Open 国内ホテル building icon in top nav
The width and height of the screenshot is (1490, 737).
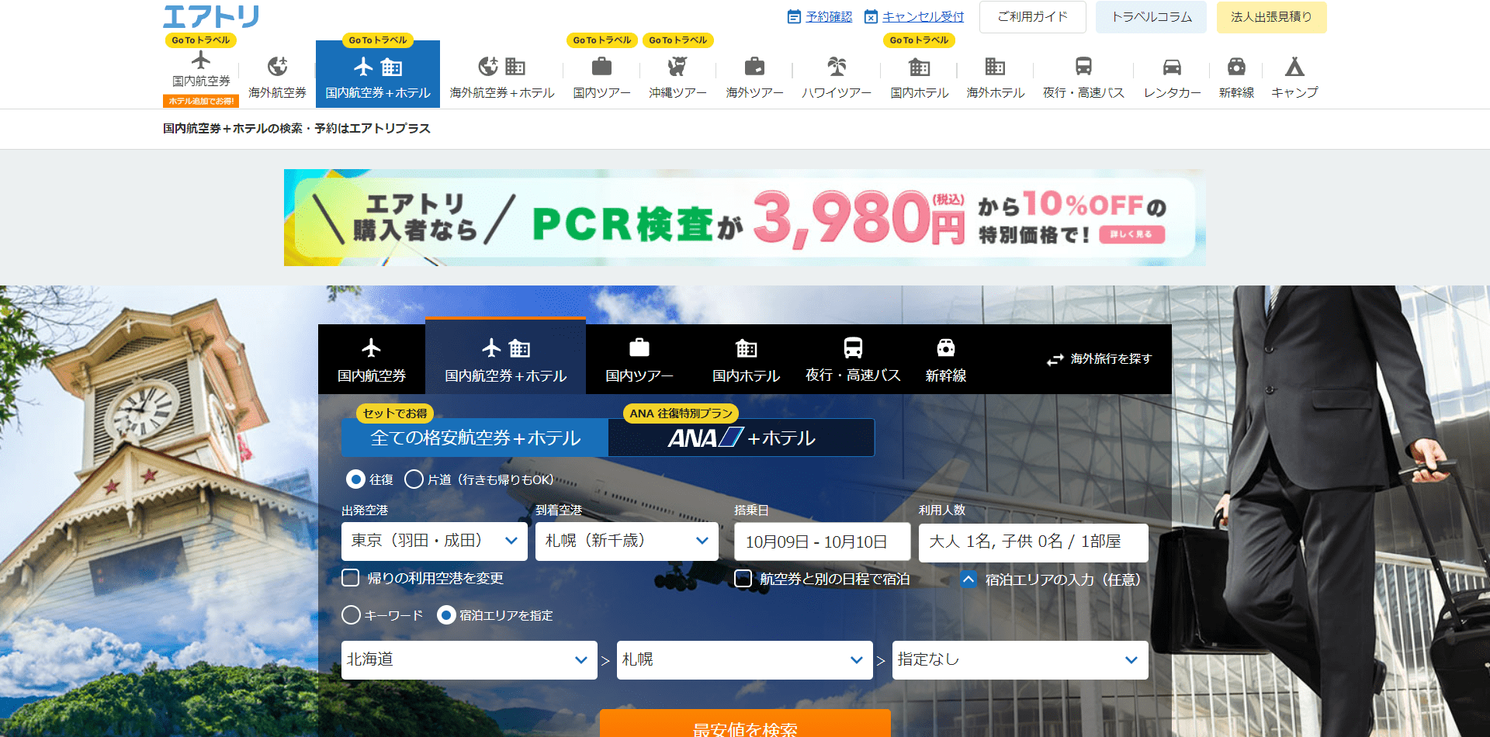tap(920, 67)
